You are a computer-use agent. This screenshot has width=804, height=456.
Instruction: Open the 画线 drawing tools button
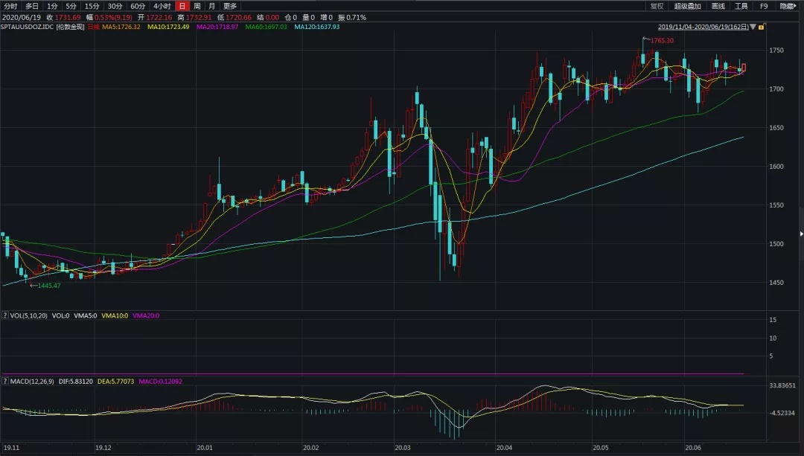coord(718,6)
